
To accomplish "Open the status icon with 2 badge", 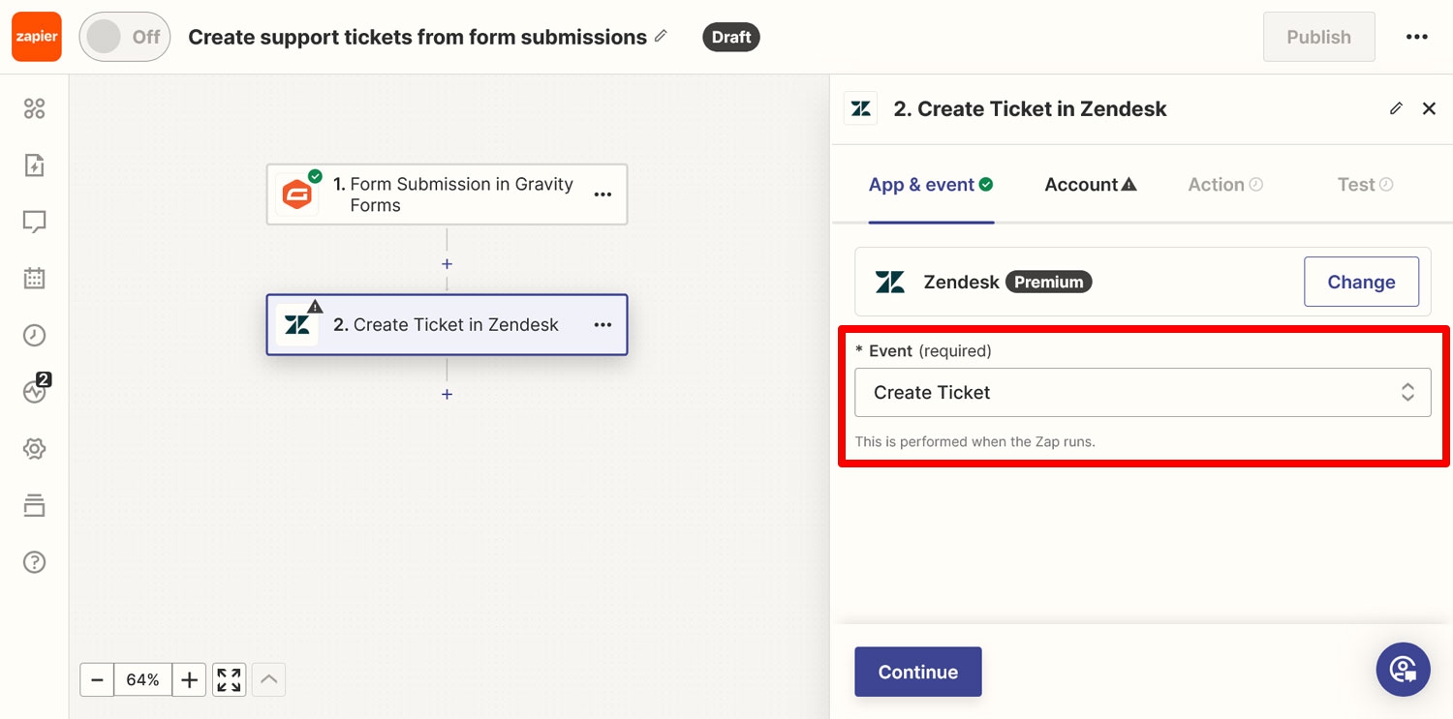I will (36, 391).
